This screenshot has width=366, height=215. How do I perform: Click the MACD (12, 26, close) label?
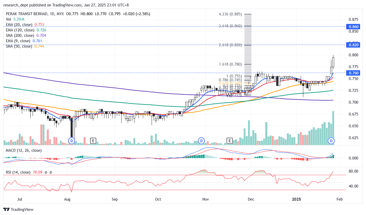pyautogui.click(x=23, y=150)
